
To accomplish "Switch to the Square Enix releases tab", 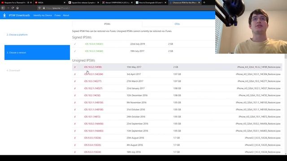I will pos(83,3).
